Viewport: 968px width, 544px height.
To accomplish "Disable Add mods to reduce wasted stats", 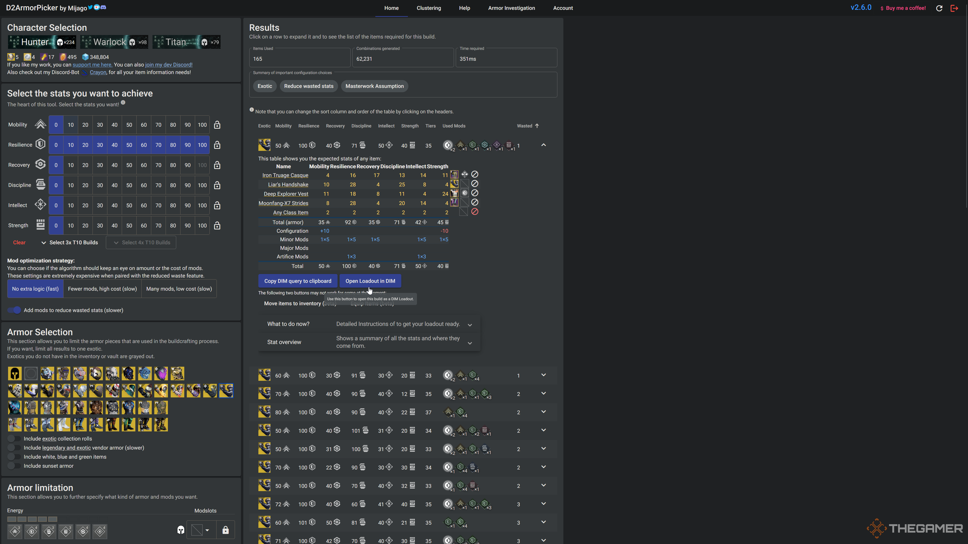I will 14,310.
